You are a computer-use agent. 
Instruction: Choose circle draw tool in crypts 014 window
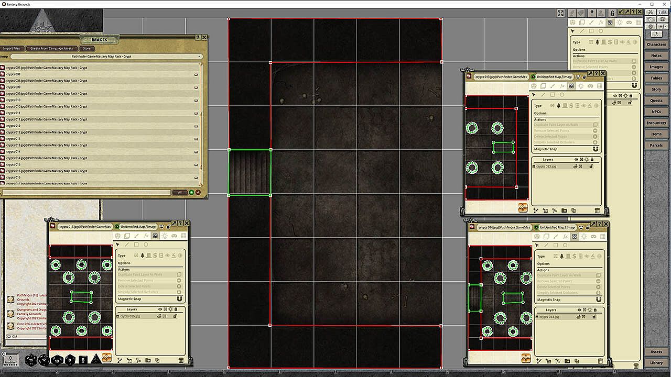(x=565, y=245)
